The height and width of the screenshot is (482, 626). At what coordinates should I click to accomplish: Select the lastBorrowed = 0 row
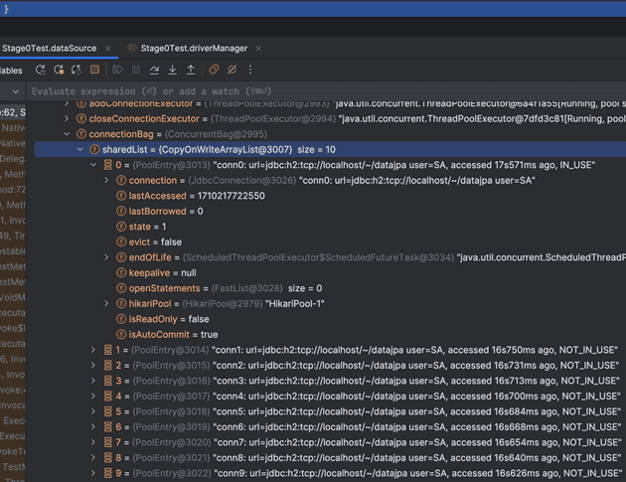coord(330,212)
